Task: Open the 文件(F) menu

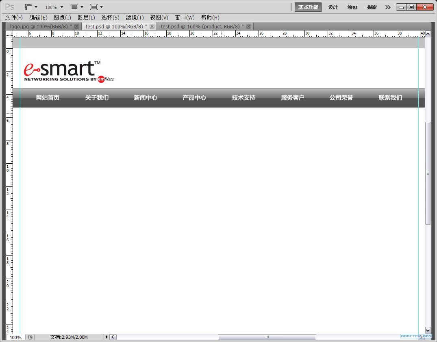Action: pos(14,17)
